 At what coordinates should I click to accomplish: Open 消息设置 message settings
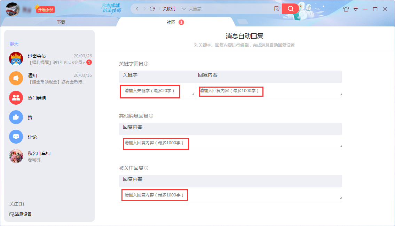[22, 214]
